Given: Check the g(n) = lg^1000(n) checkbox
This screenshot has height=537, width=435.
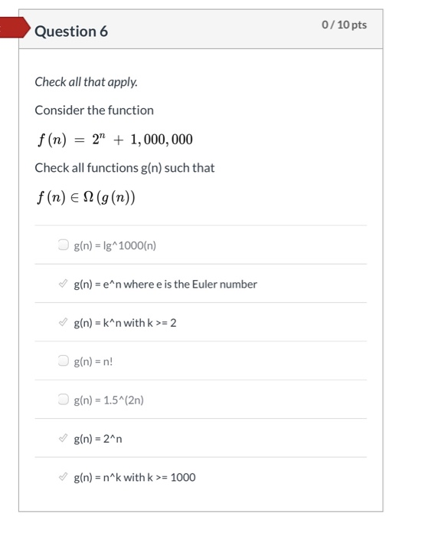Looking at the screenshot, I should 64,245.
